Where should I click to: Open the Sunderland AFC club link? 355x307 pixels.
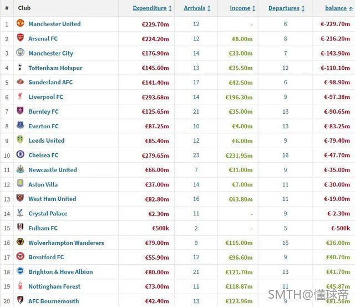(50, 82)
